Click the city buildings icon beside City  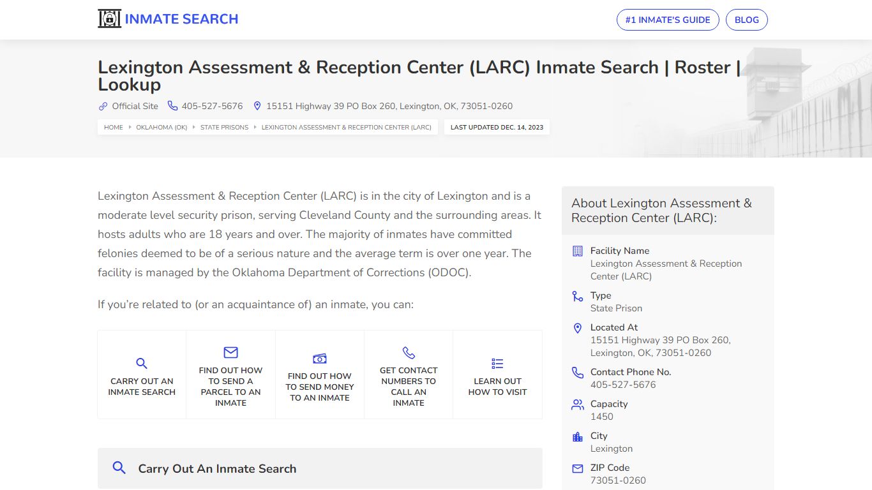click(578, 436)
